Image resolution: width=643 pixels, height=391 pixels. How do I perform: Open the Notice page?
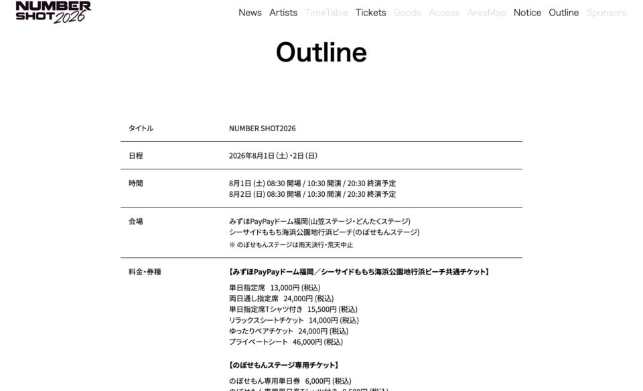[x=527, y=13]
